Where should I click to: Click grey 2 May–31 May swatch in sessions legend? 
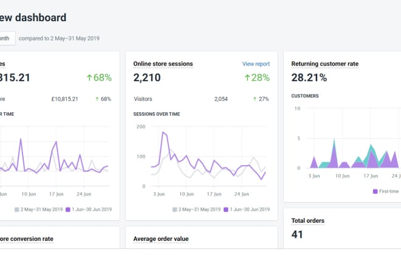click(x=174, y=209)
